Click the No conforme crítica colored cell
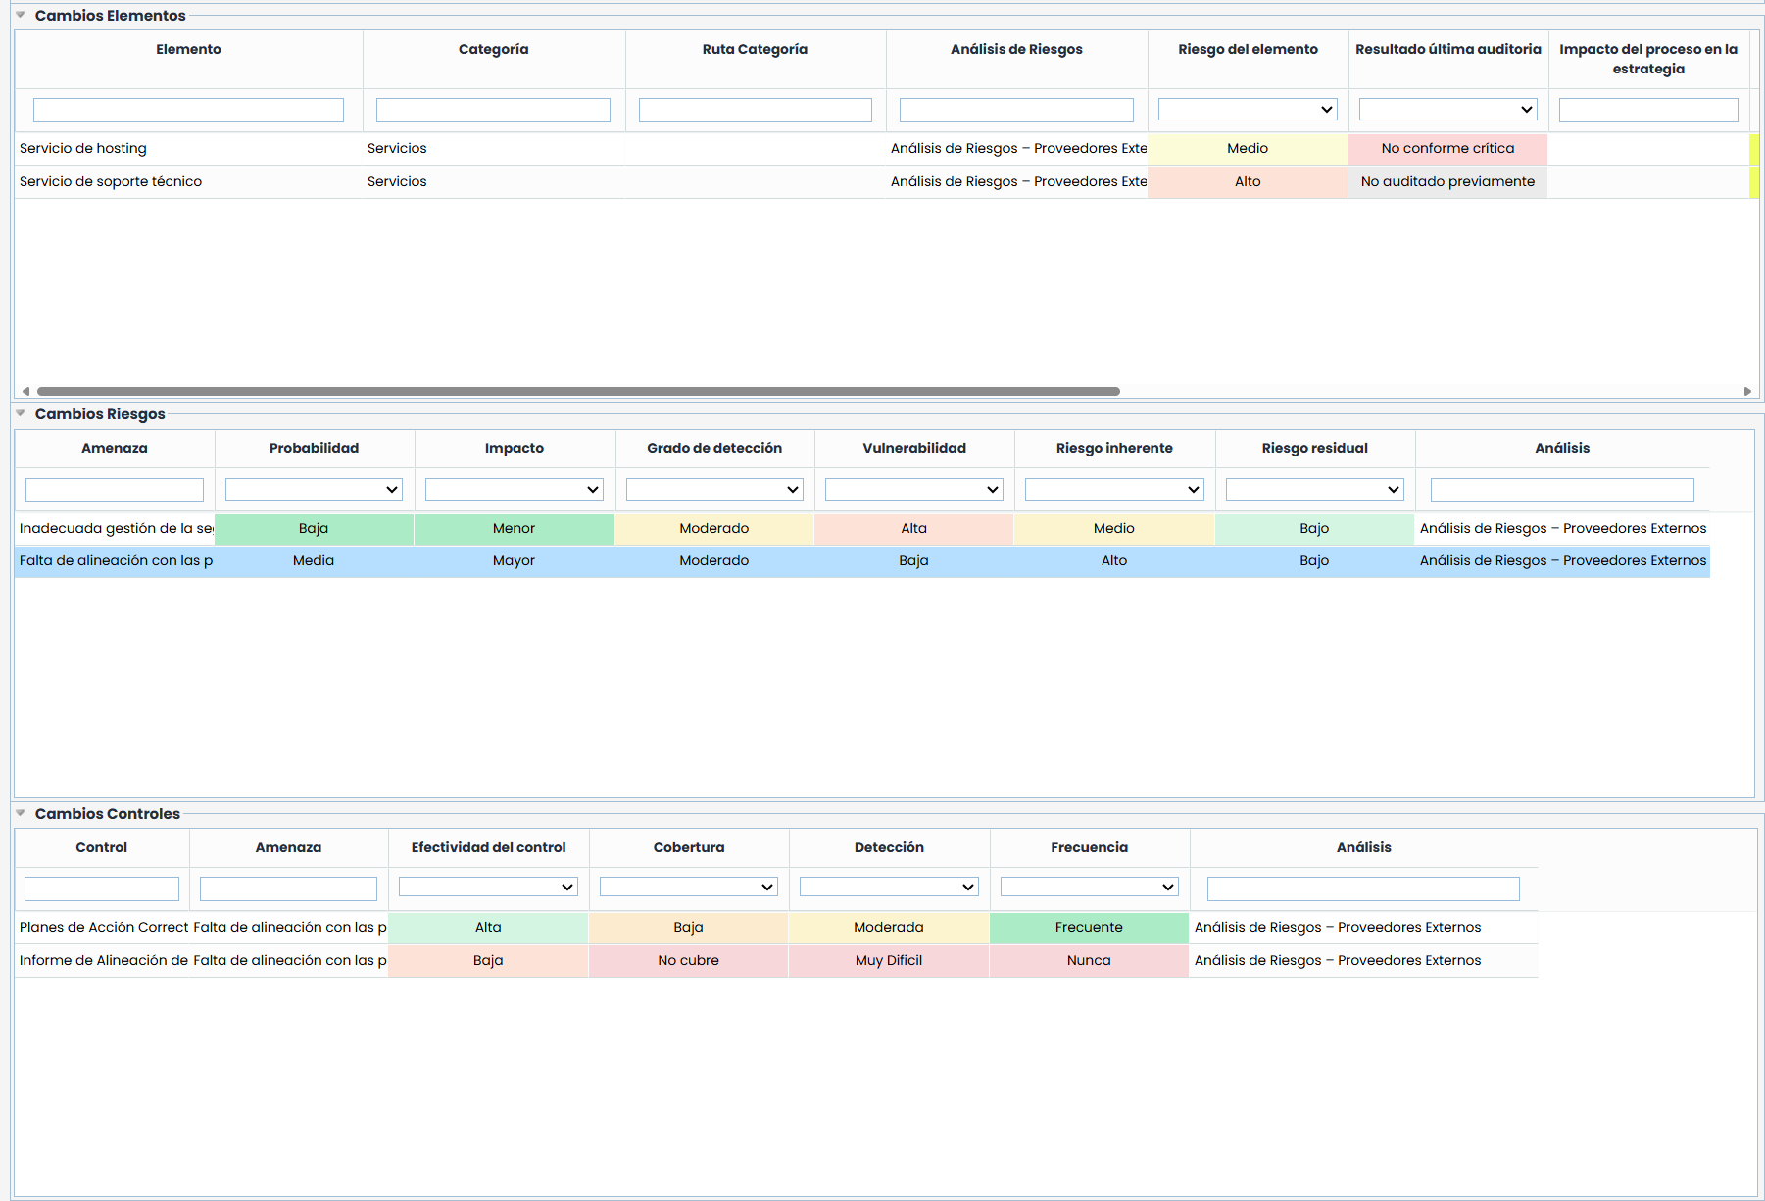Screen dimensions: 1765x1201 (1447, 148)
